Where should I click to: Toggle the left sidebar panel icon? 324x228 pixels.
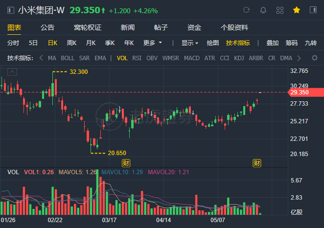click(11, 10)
